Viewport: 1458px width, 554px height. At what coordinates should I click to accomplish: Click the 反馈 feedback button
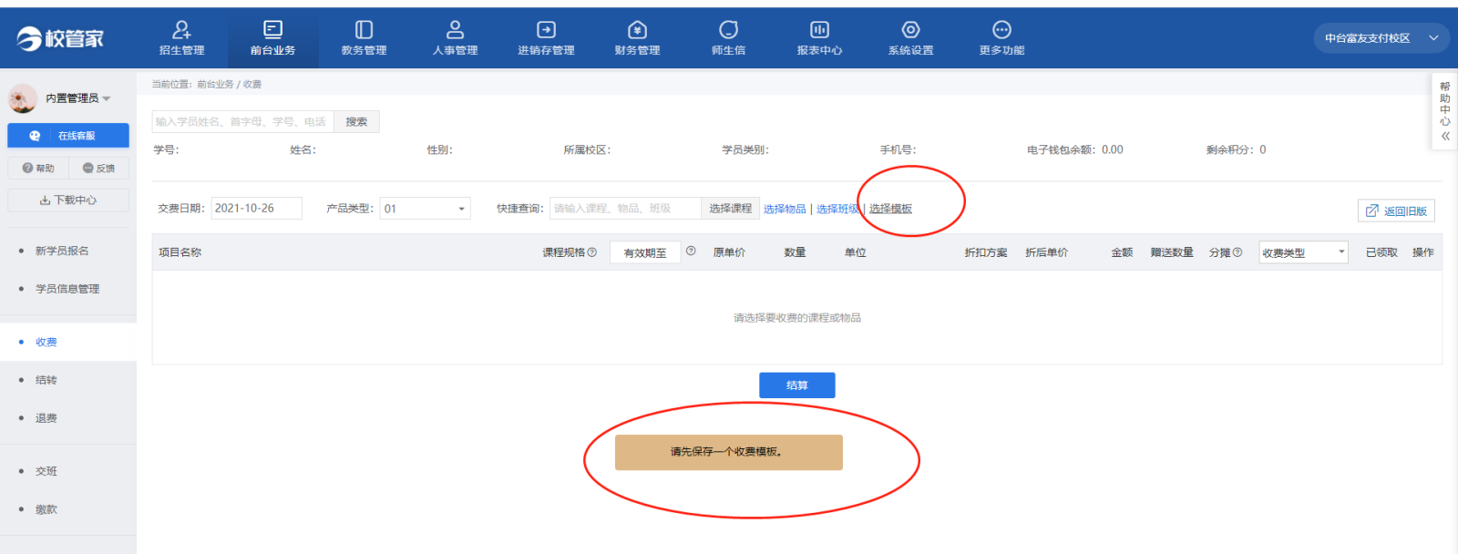click(98, 168)
